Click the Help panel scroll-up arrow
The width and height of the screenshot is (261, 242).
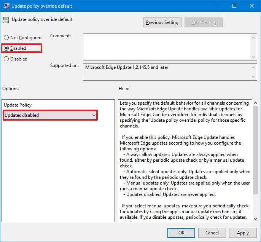tap(255, 103)
